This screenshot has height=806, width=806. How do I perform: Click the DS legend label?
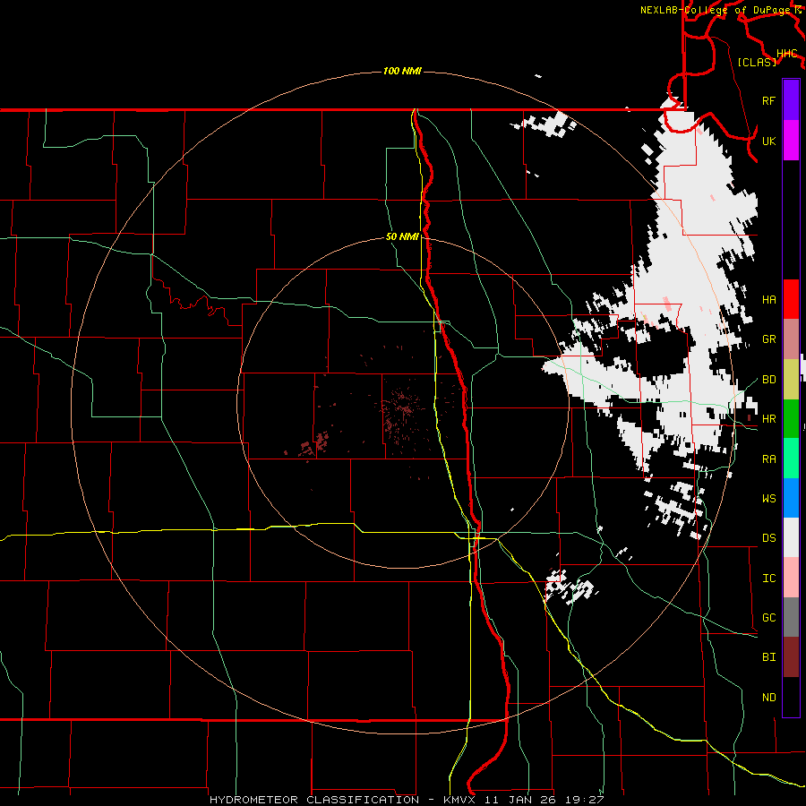click(768, 538)
